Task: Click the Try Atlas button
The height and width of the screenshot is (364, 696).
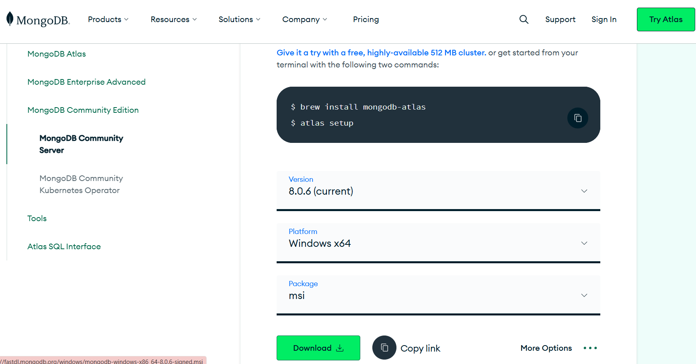Action: point(666,19)
